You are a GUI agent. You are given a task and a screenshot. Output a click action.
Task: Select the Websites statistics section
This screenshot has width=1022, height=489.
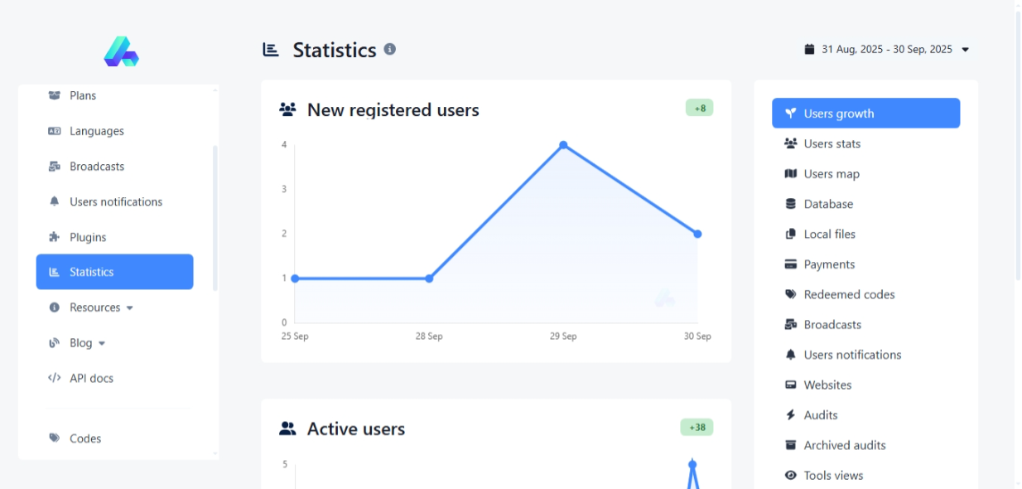(827, 385)
